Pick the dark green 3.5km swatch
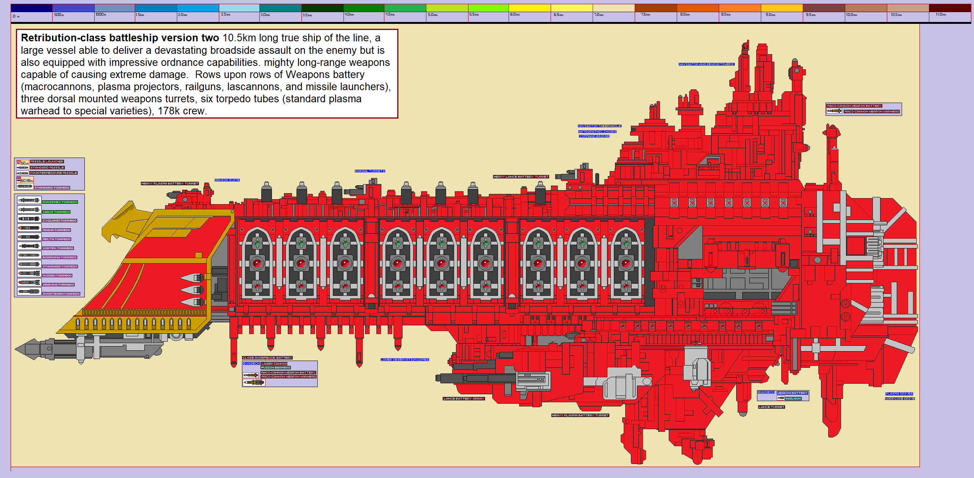 [322, 8]
